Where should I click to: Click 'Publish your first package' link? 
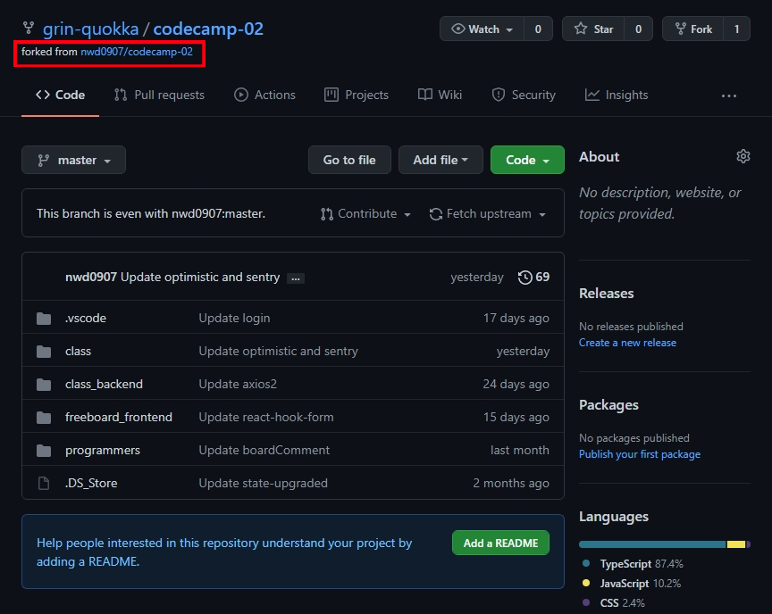pyautogui.click(x=640, y=454)
